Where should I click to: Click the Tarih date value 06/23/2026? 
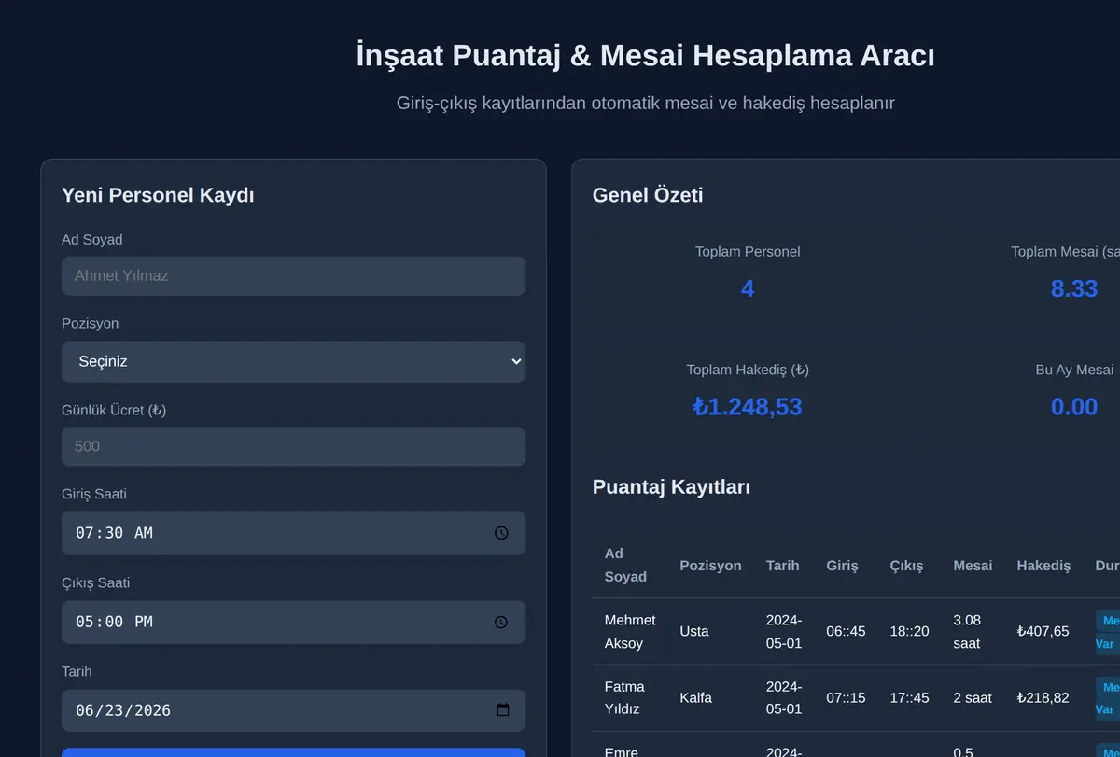(x=123, y=710)
